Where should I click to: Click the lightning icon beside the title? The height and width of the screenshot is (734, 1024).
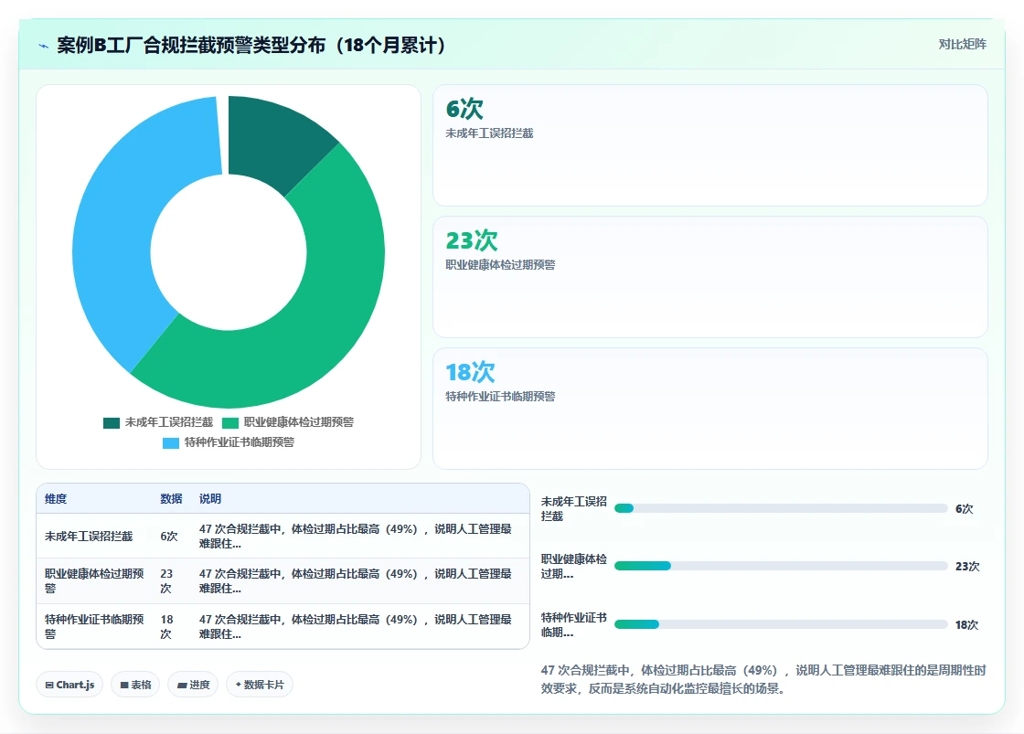[44, 46]
